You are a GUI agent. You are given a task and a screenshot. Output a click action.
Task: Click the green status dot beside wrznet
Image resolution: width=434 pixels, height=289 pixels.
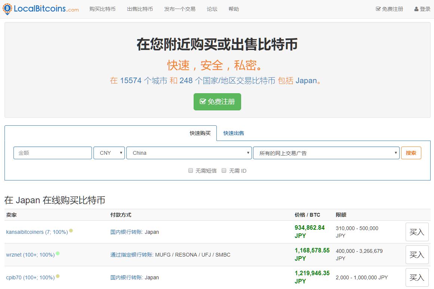pos(58,253)
